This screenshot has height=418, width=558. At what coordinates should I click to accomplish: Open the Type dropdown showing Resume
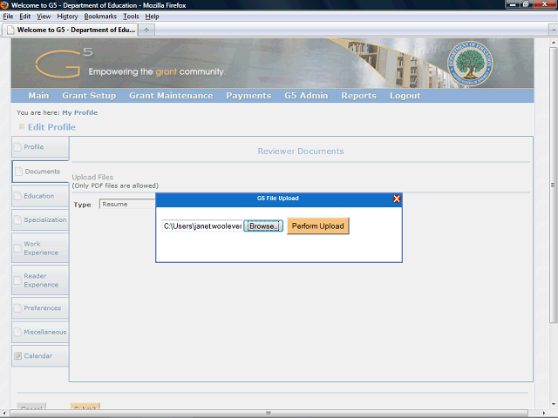tap(127, 204)
